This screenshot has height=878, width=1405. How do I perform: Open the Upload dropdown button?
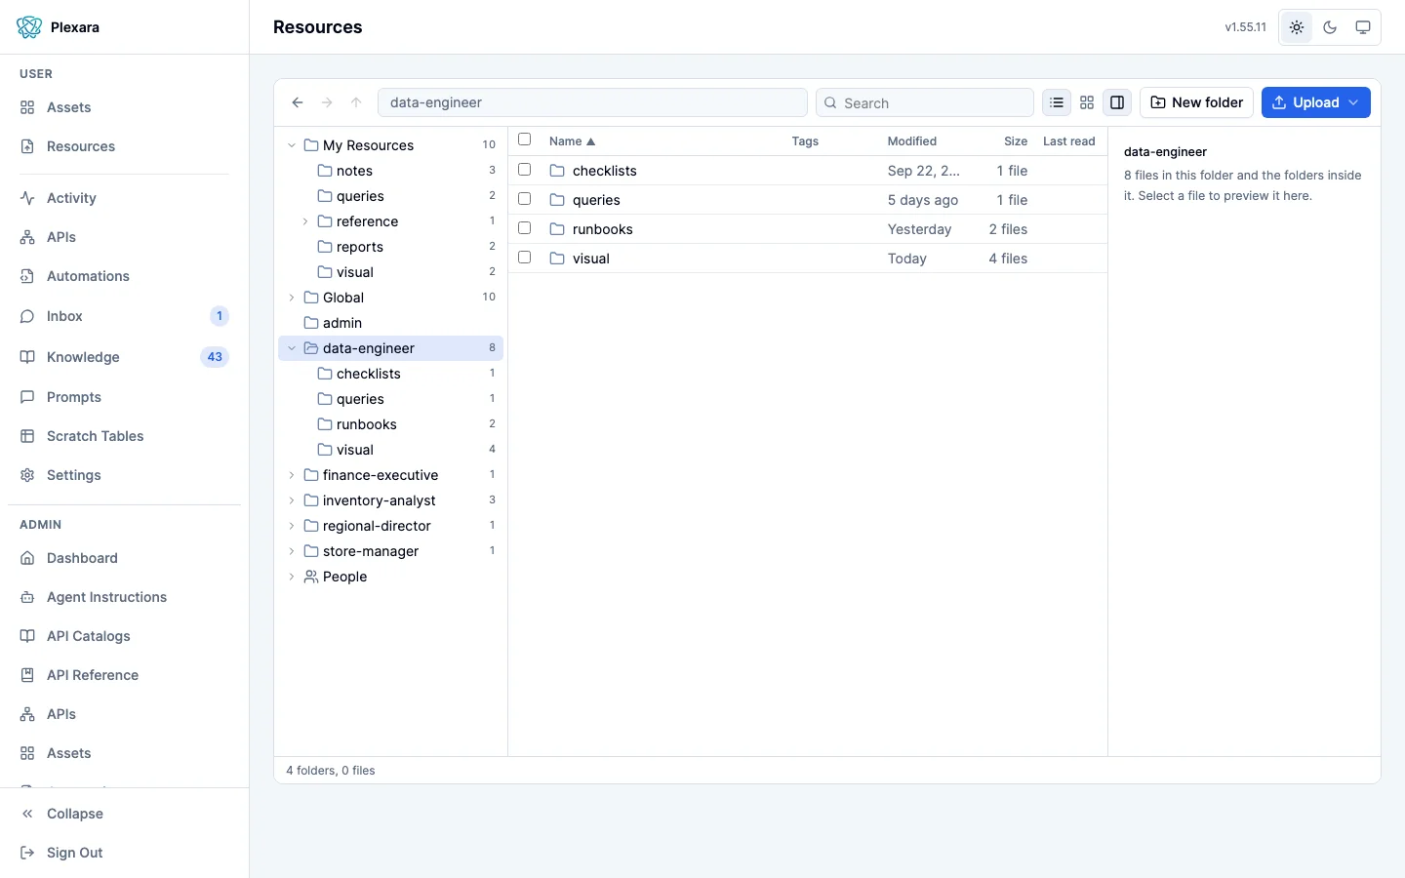tap(1316, 102)
